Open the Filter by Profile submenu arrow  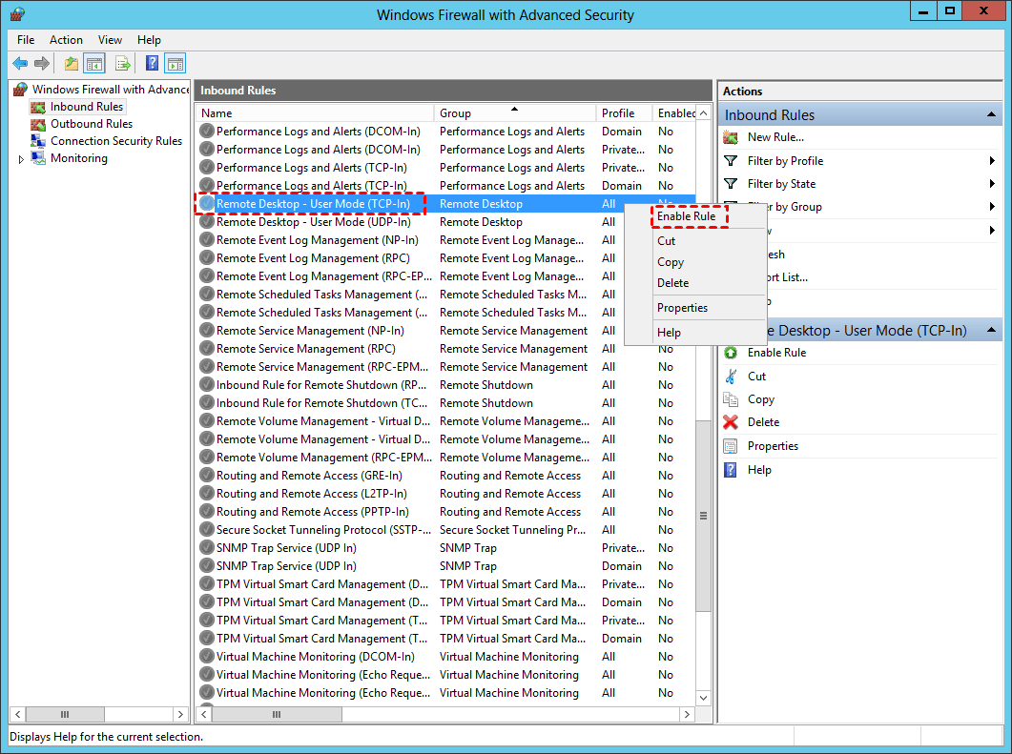(992, 161)
